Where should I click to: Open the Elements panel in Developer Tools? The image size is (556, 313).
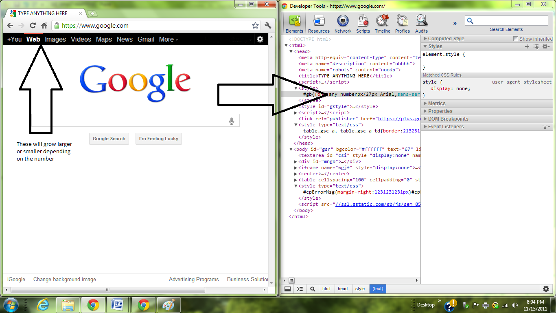tap(294, 24)
